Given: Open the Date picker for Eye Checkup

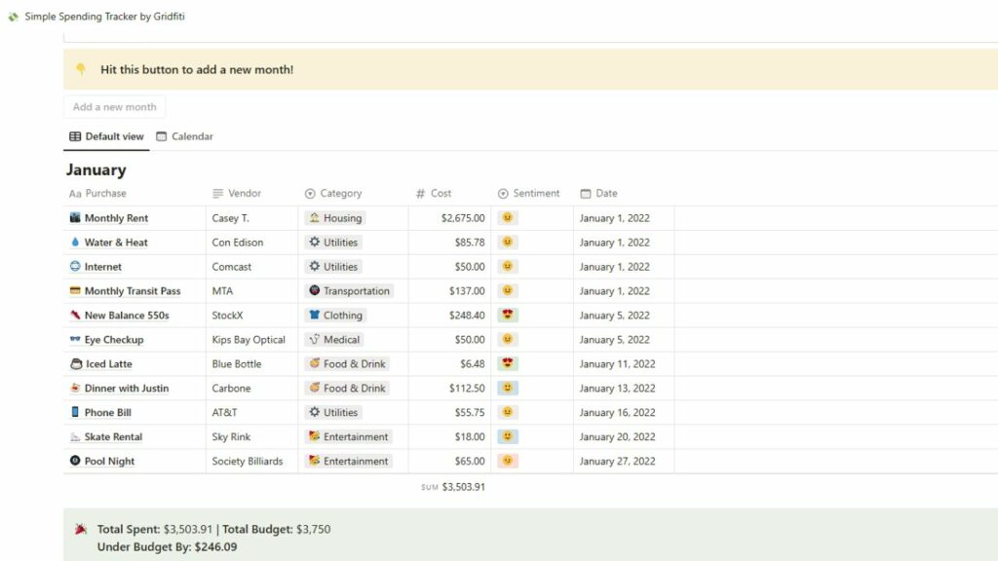Looking at the screenshot, I should [x=615, y=339].
